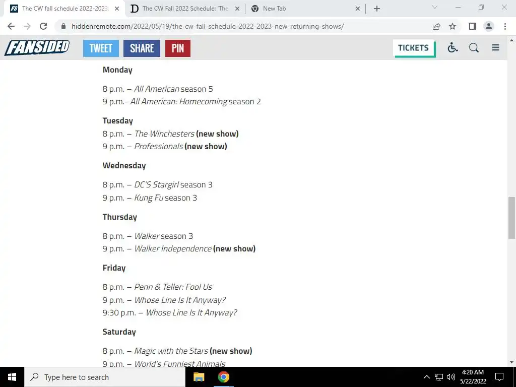Click the taskbar search box

pyautogui.click(x=105, y=377)
